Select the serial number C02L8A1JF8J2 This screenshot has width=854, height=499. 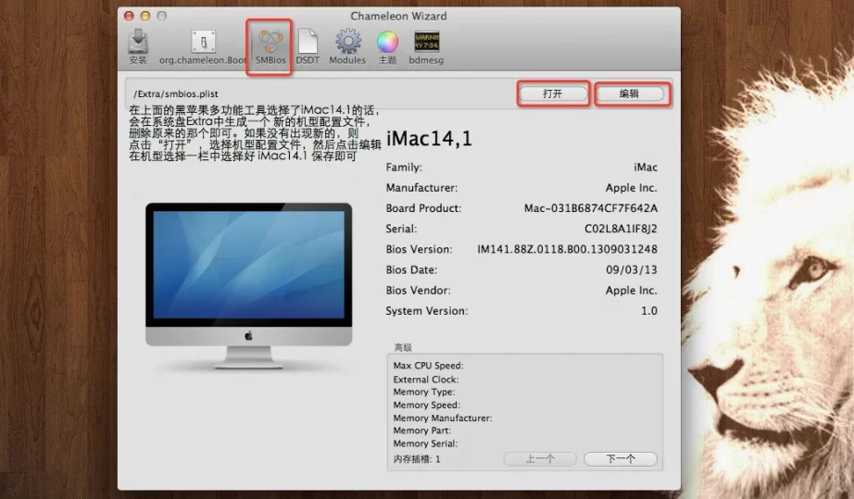[621, 229]
